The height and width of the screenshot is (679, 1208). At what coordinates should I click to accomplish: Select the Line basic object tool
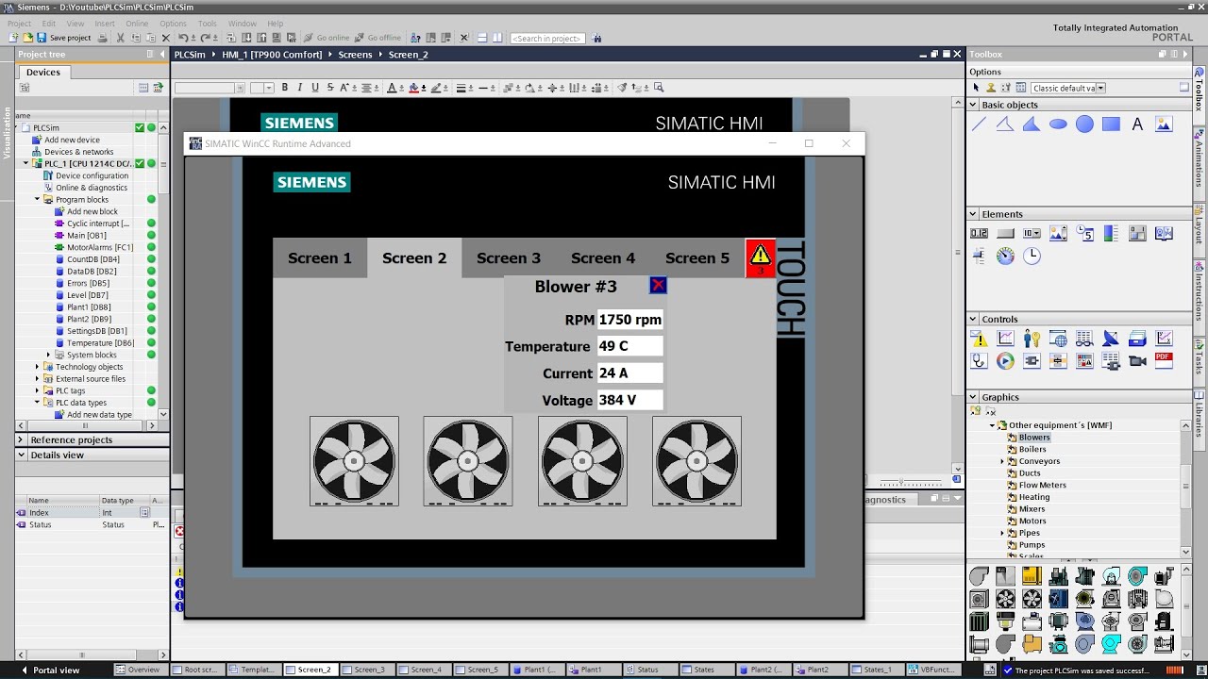point(979,124)
